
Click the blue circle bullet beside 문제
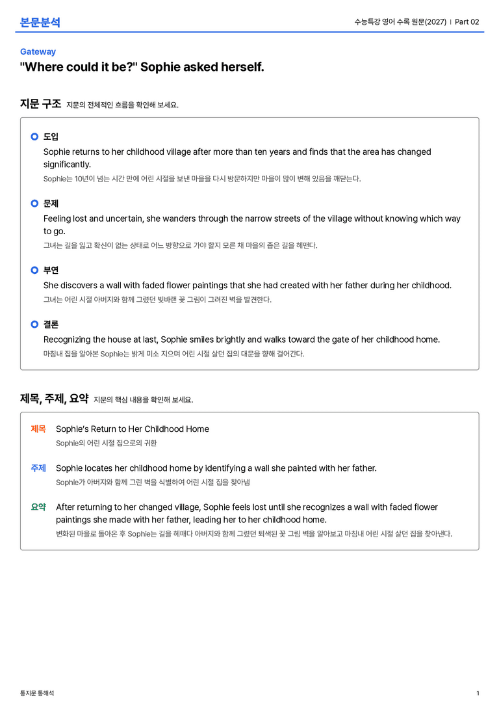tap(34, 203)
